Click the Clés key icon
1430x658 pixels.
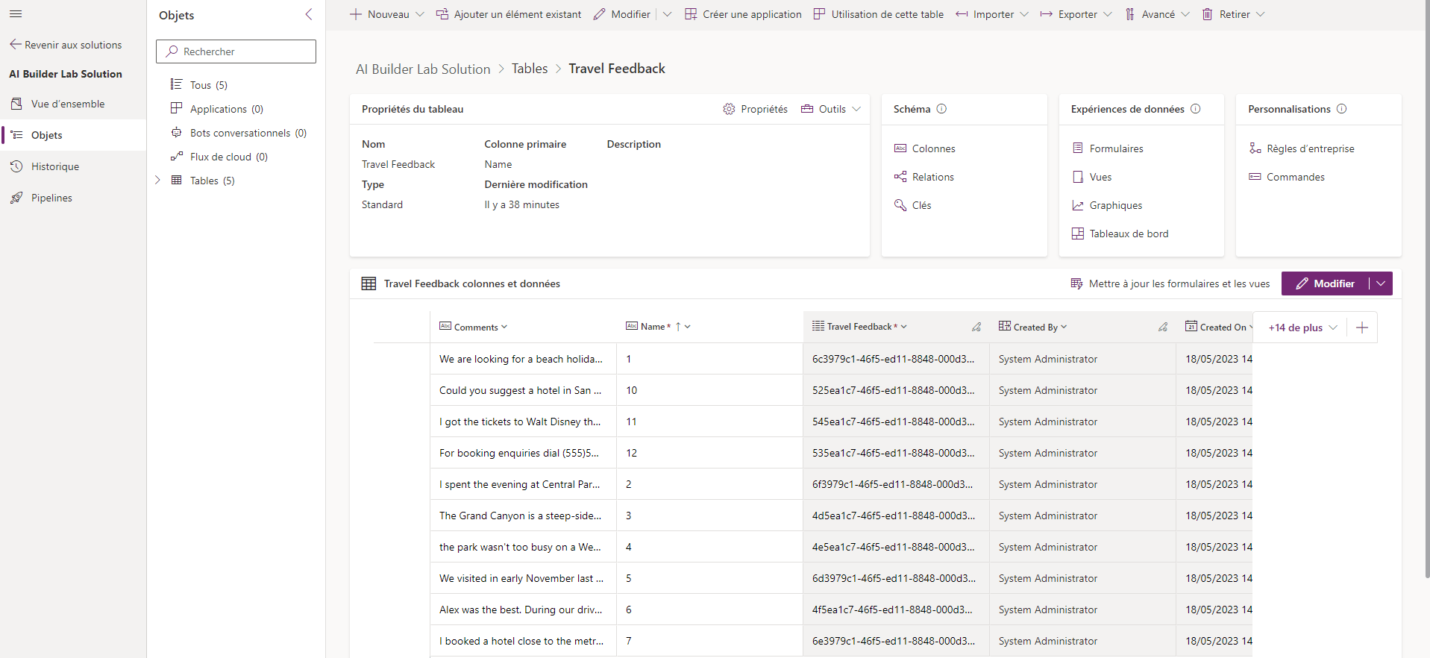pos(900,205)
